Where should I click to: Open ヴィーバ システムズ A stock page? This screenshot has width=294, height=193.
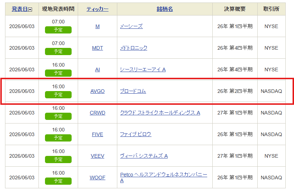coord(144,156)
